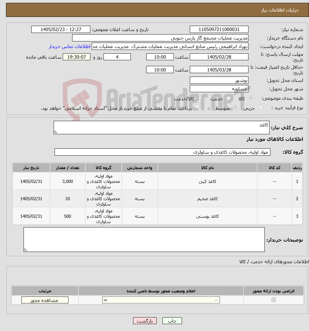Select the کالا/خدمت radio button
Screen dimensions: 309x331
200,98
